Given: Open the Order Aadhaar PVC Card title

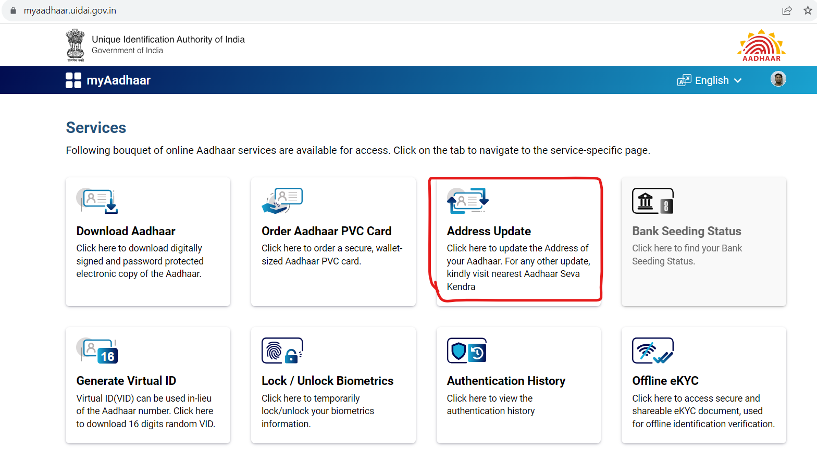Looking at the screenshot, I should [x=326, y=231].
